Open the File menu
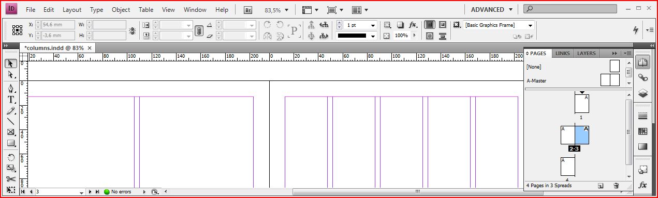Screen dimensions: 658x198 (x=31, y=10)
